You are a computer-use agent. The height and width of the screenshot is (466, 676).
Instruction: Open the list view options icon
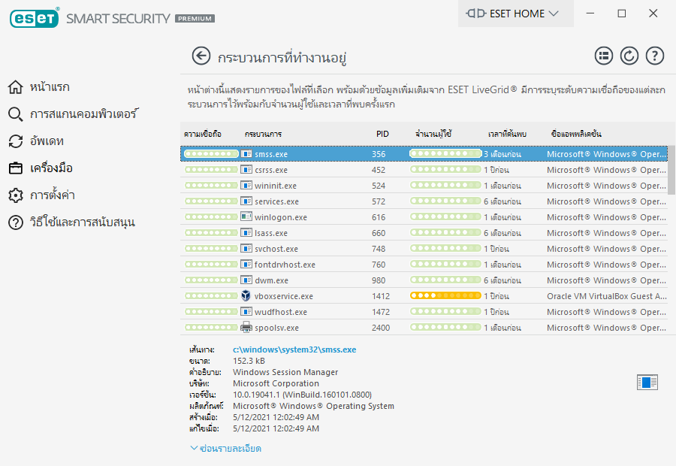(x=604, y=56)
